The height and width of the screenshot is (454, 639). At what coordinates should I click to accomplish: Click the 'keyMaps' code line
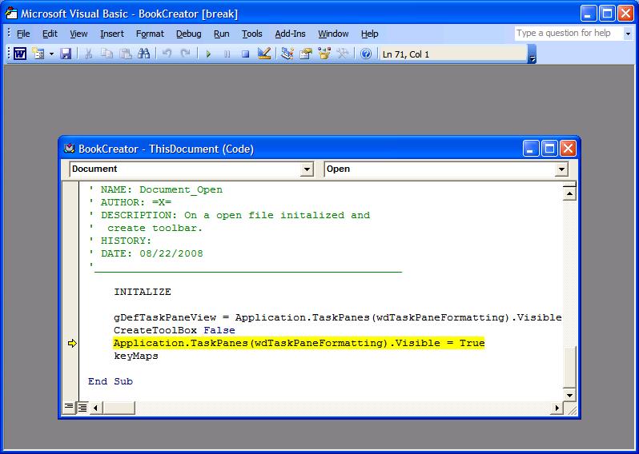[136, 356]
